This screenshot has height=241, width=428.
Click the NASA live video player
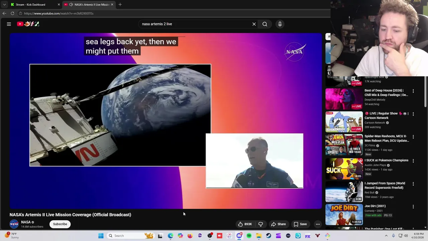166,120
